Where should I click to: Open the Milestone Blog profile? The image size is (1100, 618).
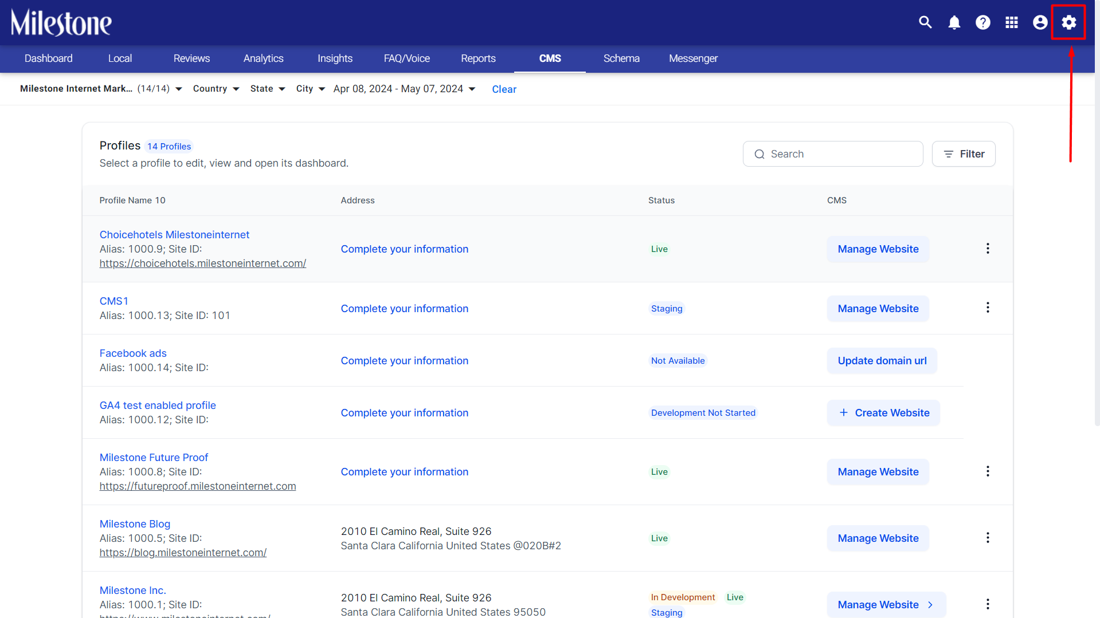(135, 524)
